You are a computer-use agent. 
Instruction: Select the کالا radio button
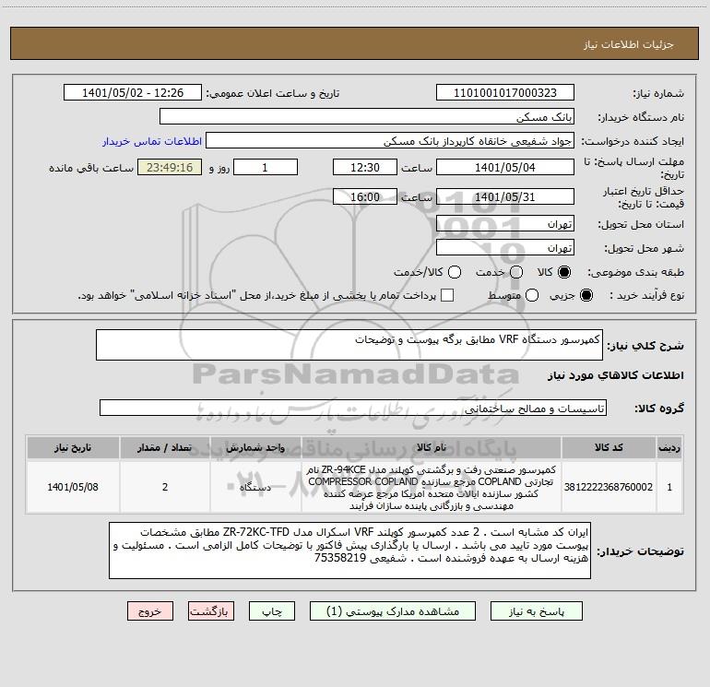(564, 272)
